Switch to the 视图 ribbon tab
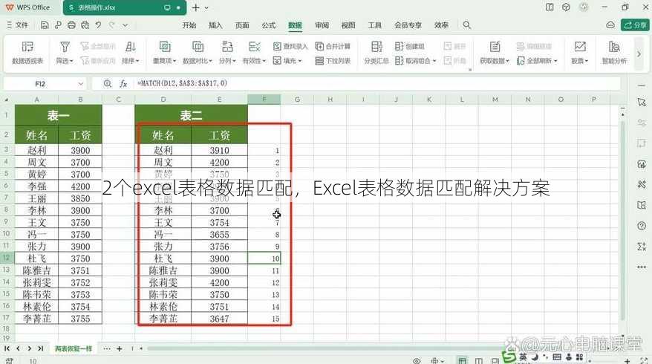 coord(348,25)
